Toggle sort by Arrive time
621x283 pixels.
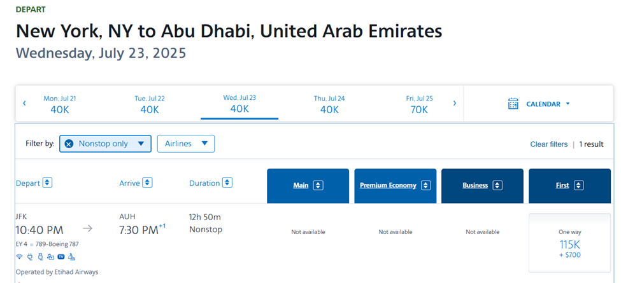(x=147, y=183)
